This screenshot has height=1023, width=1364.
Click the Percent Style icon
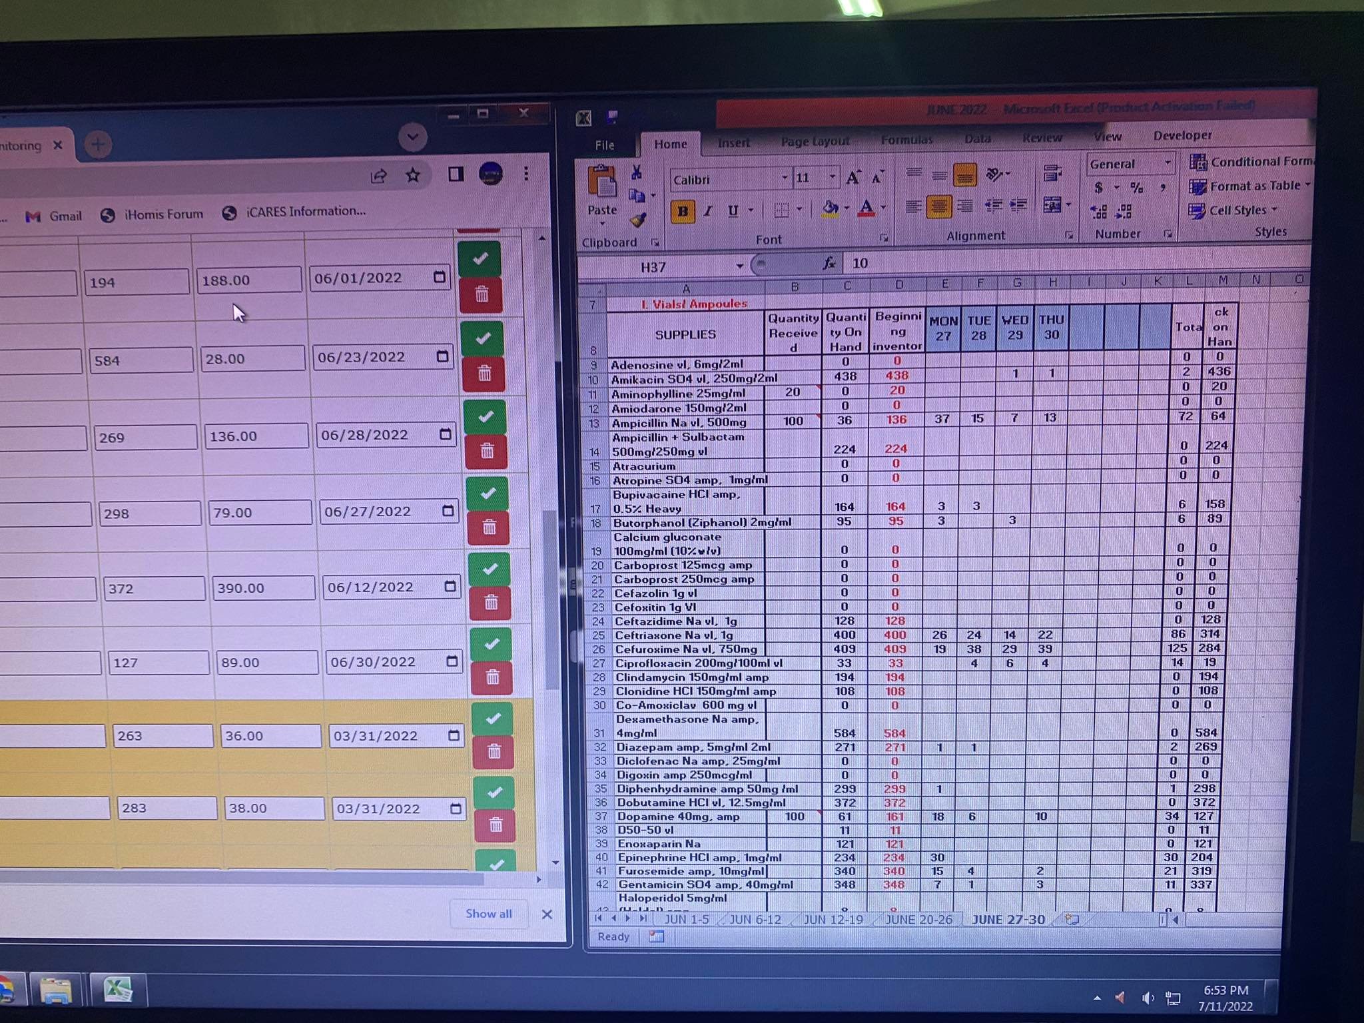[1136, 188]
